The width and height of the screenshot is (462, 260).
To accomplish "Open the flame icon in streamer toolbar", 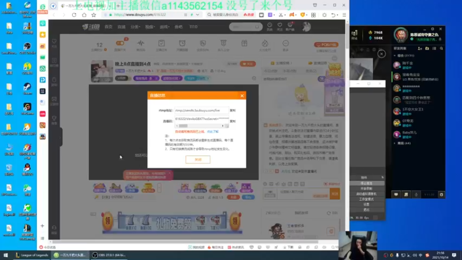I will 265,43.
